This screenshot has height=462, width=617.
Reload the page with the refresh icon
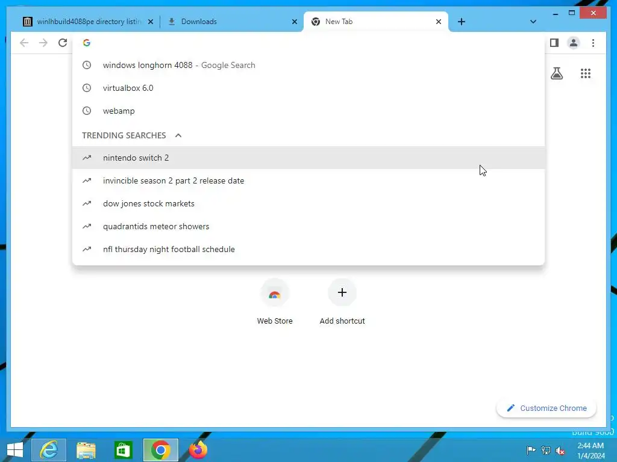pos(63,43)
